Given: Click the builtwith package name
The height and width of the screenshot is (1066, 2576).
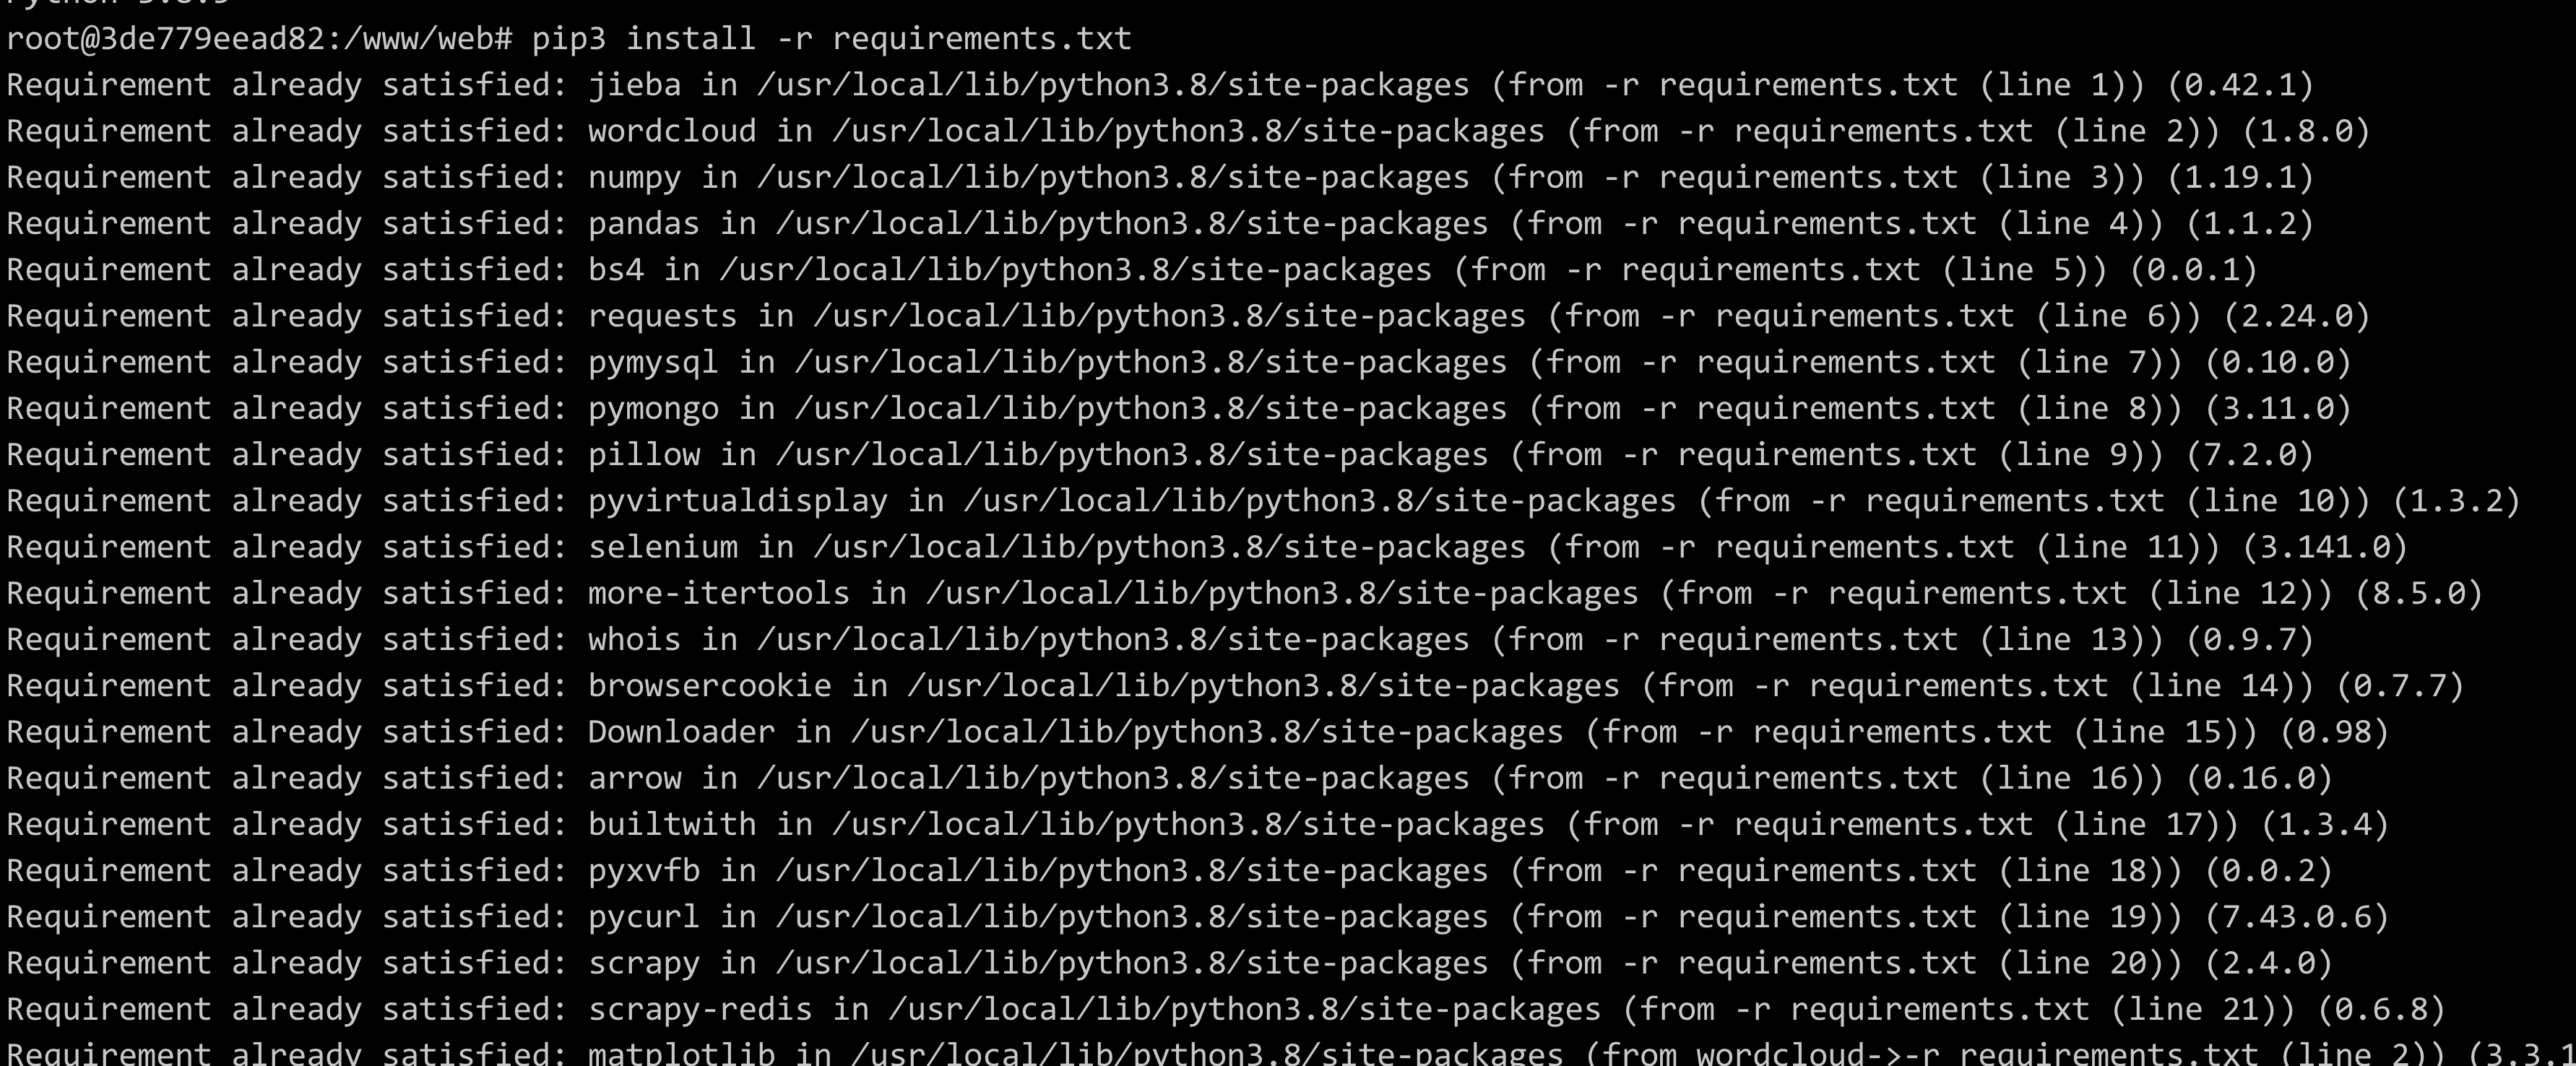Looking at the screenshot, I should pos(672,824).
